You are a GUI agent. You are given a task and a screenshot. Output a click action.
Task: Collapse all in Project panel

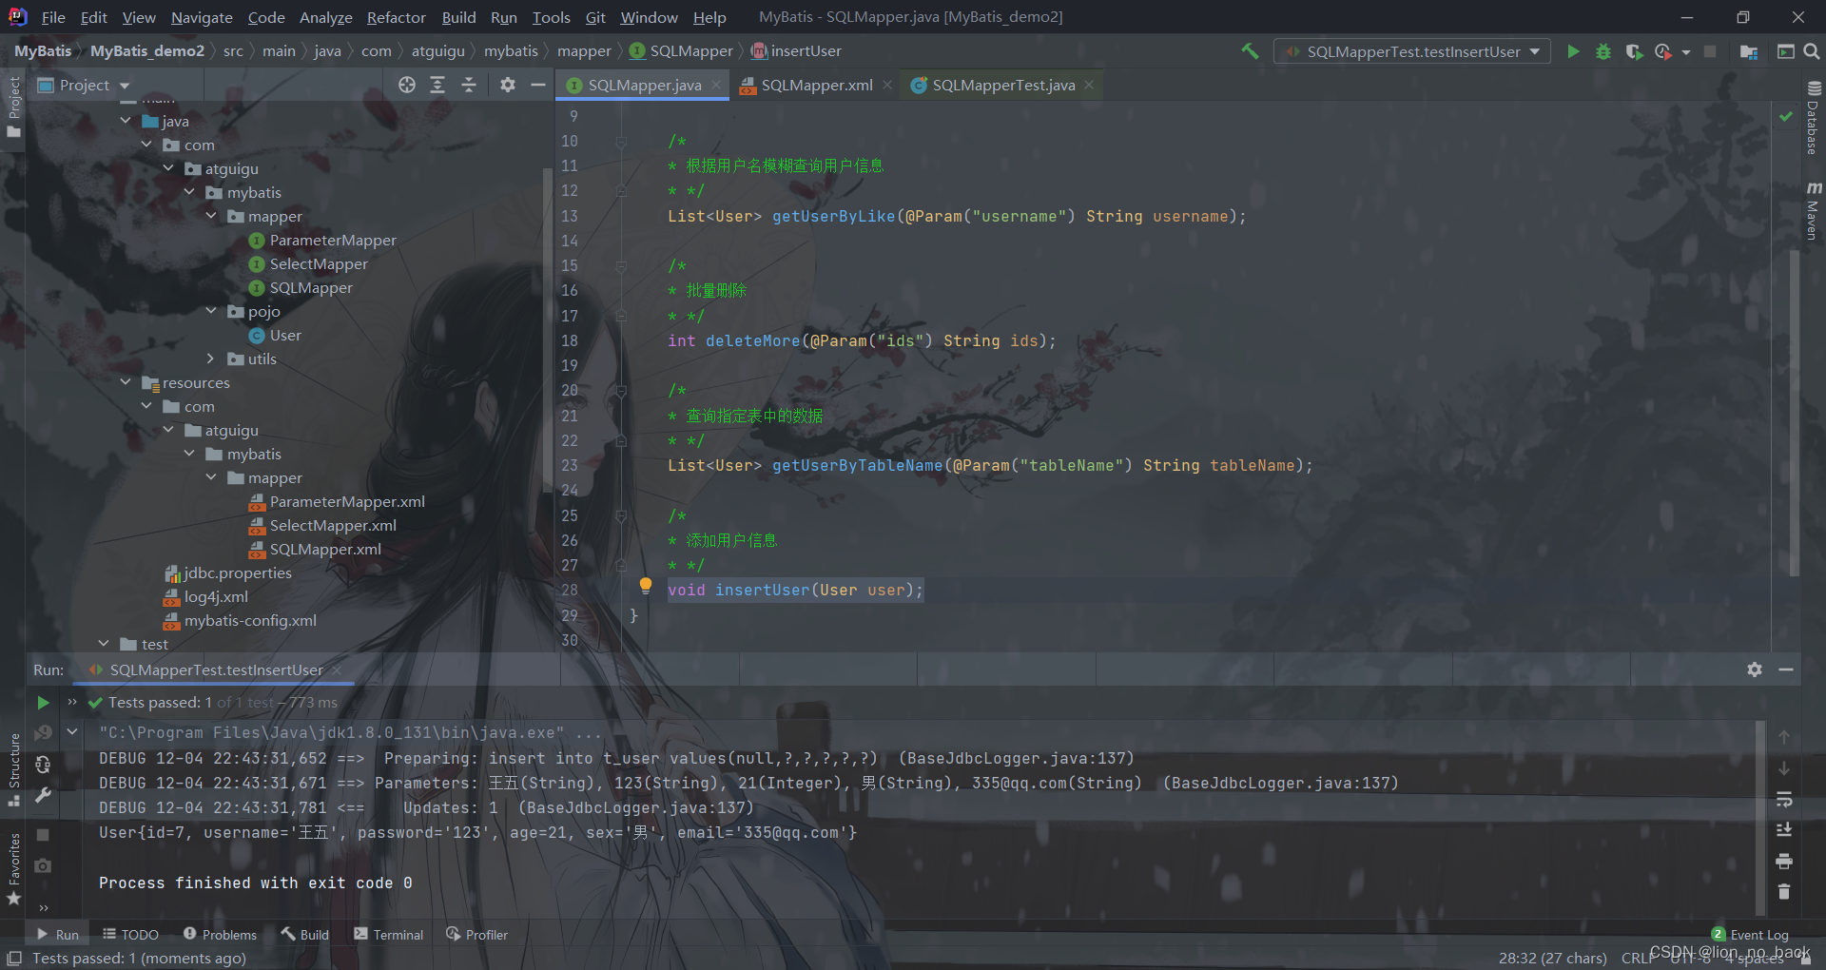469,85
